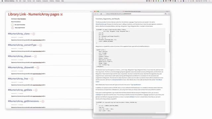Open Spotlight search in macOS menu bar

[x=178, y=1]
